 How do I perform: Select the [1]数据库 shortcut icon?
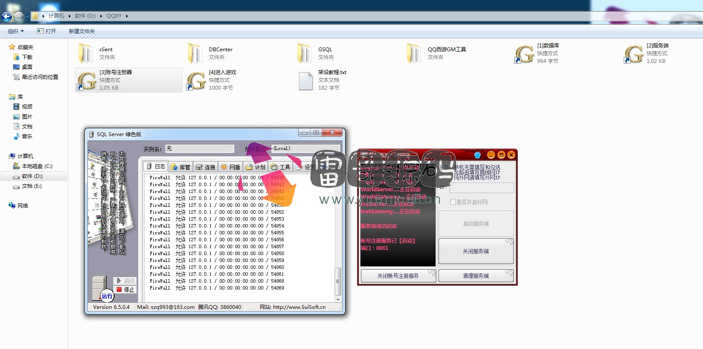coord(524,54)
